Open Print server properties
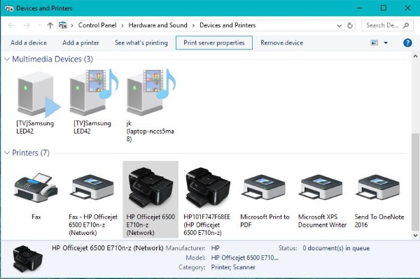The width and height of the screenshot is (420, 279). [x=214, y=43]
